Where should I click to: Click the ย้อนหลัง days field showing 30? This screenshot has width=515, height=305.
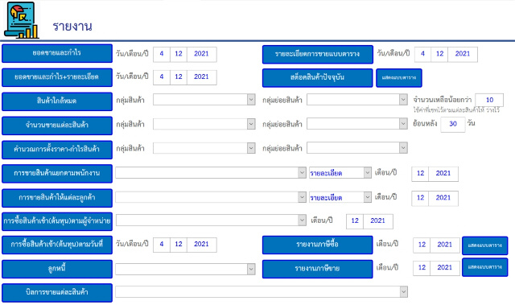(x=452, y=124)
